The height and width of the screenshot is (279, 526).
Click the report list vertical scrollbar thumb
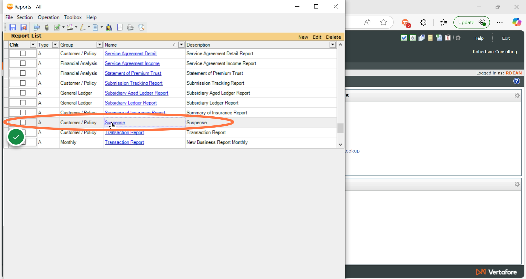340,128
